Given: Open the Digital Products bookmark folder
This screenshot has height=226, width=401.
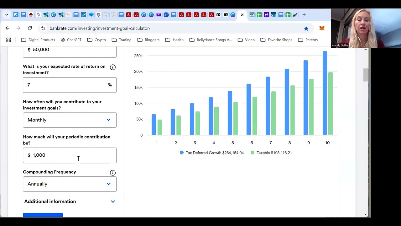Looking at the screenshot, I should pyautogui.click(x=38, y=40).
